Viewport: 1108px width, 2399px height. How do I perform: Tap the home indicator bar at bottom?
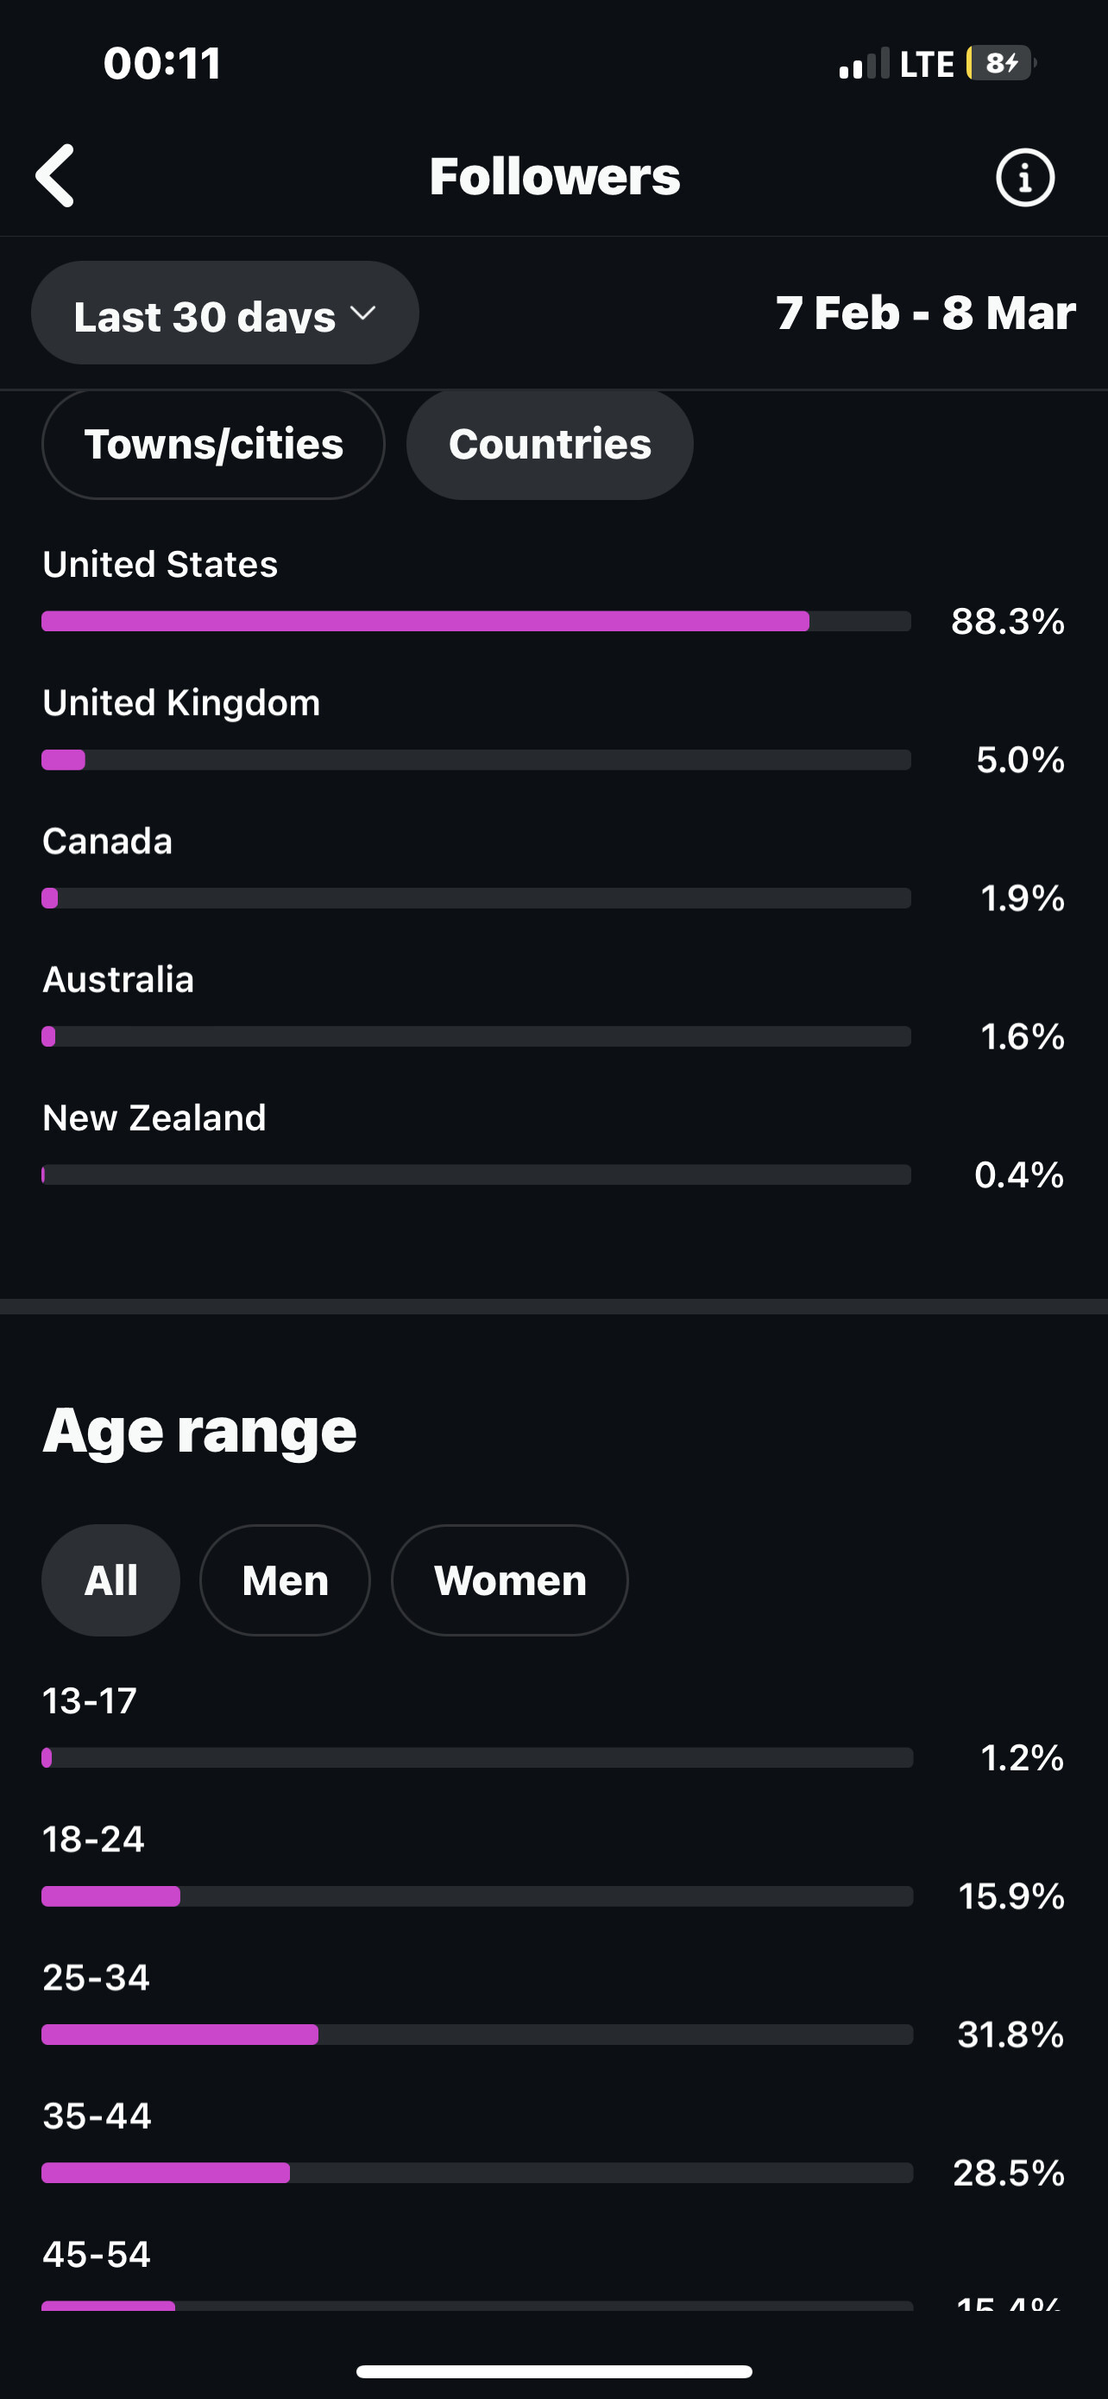pyautogui.click(x=555, y=2371)
